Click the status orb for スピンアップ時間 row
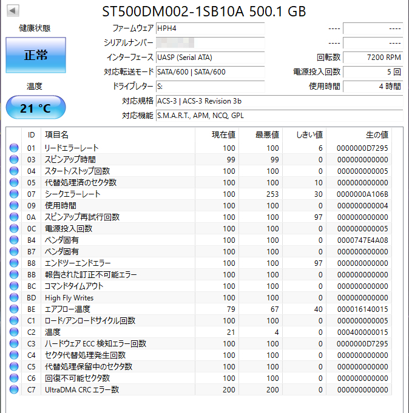The width and height of the screenshot is (409, 413). pos(14,159)
